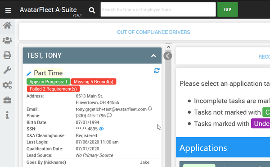The image size is (270, 167).
Task: Click the No Primary Source value
Action: (94, 155)
